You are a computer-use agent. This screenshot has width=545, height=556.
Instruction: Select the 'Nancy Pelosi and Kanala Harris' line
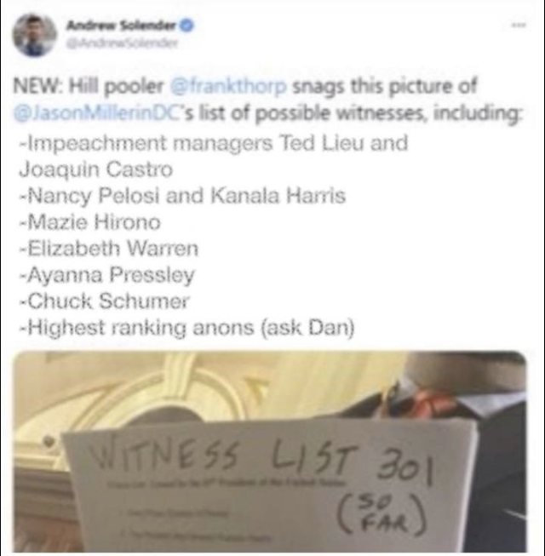tap(182, 196)
